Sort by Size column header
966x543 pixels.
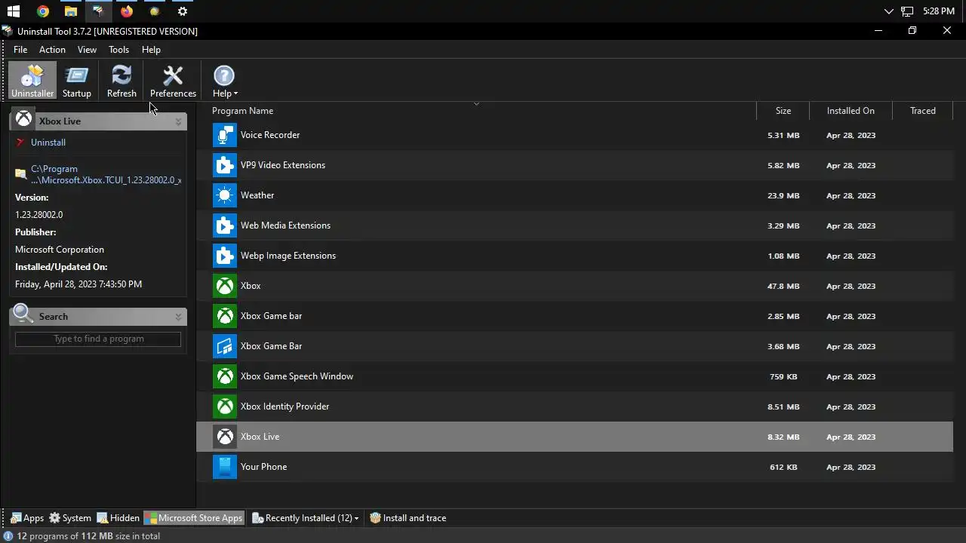pos(783,111)
